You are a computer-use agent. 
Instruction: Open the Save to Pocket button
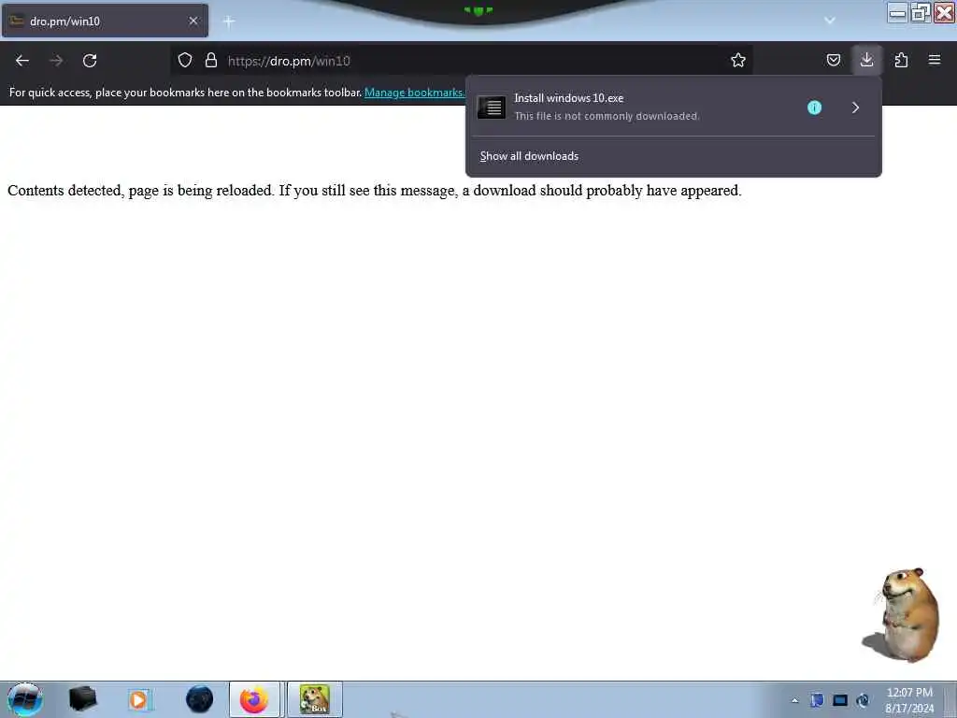833,60
